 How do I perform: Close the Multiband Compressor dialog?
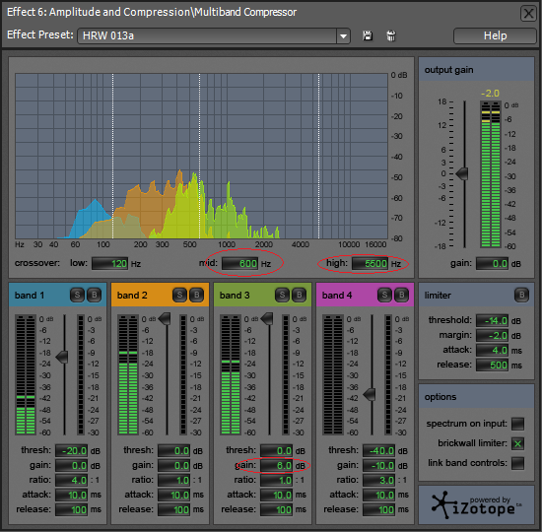(x=528, y=14)
